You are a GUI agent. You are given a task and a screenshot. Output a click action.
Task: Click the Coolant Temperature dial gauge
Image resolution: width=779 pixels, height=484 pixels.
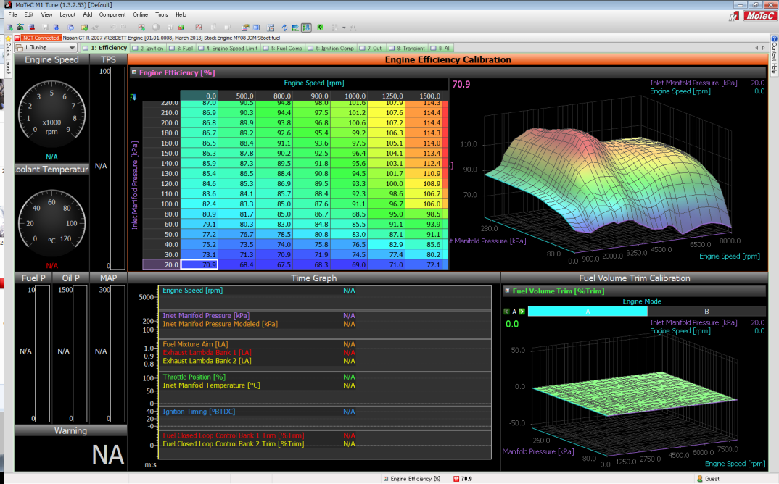[x=51, y=223]
